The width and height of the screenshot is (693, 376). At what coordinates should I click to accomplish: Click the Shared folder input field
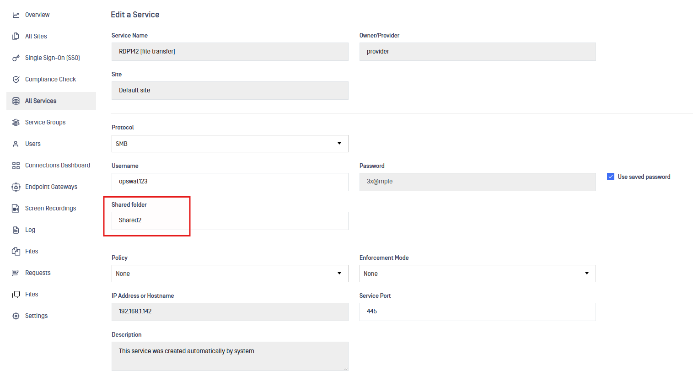coord(230,220)
